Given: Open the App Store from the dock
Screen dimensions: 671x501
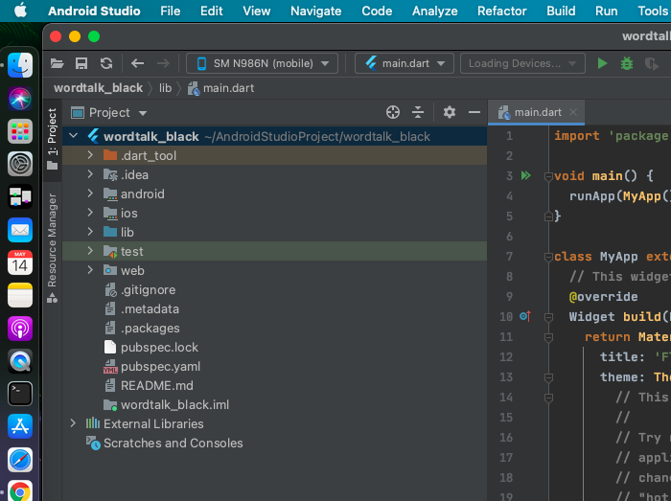Looking at the screenshot, I should (20, 426).
